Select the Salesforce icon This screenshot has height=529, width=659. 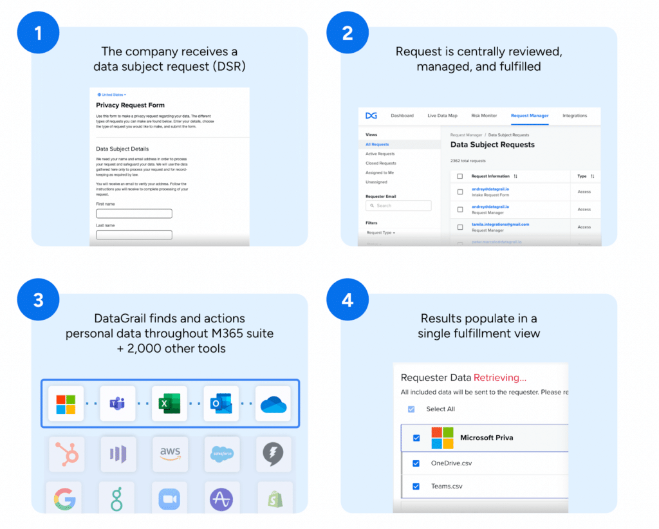click(221, 454)
